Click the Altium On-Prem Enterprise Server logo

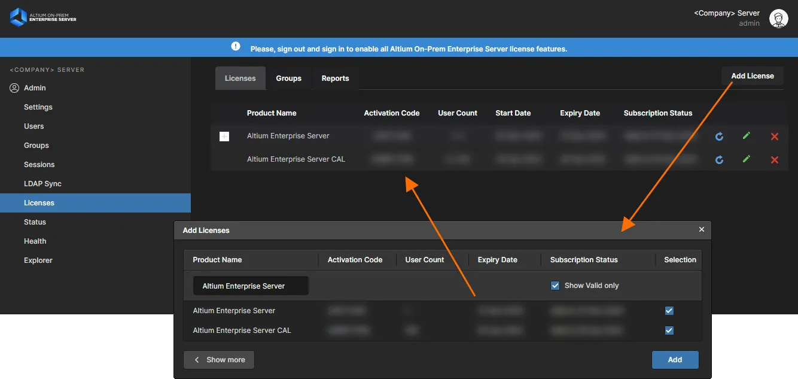[43, 17]
